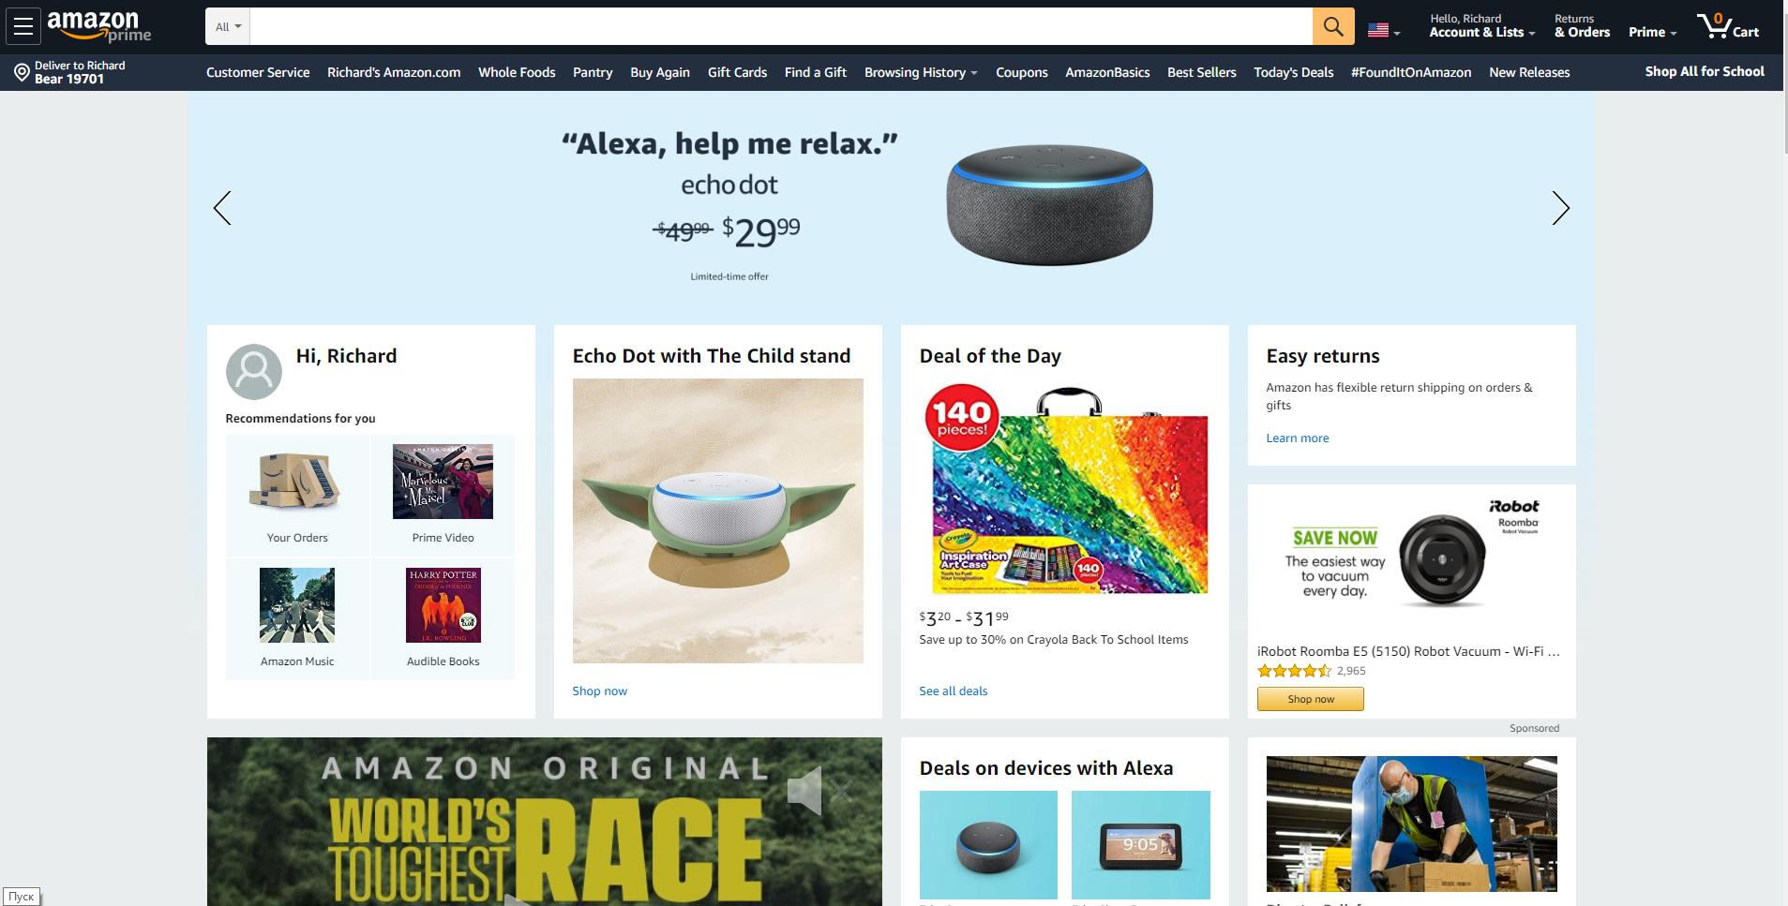
Task: Open Today's Deals in navigation bar
Action: (1293, 72)
